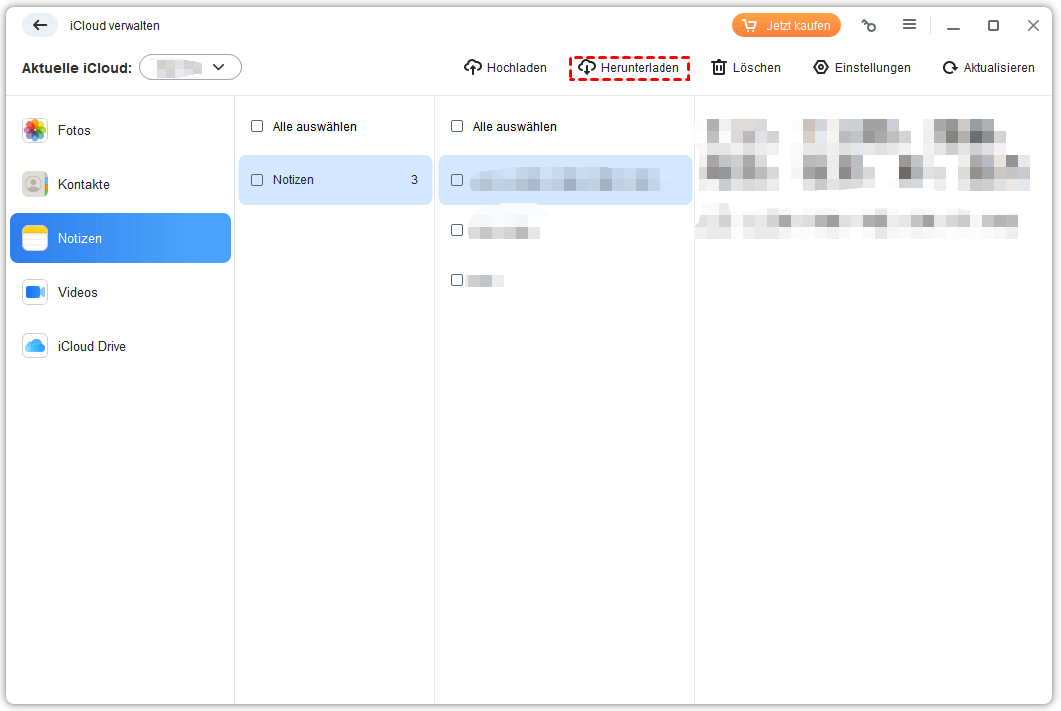This screenshot has width=1061, height=711.
Task: Open the hamburger menu icon
Action: (x=909, y=25)
